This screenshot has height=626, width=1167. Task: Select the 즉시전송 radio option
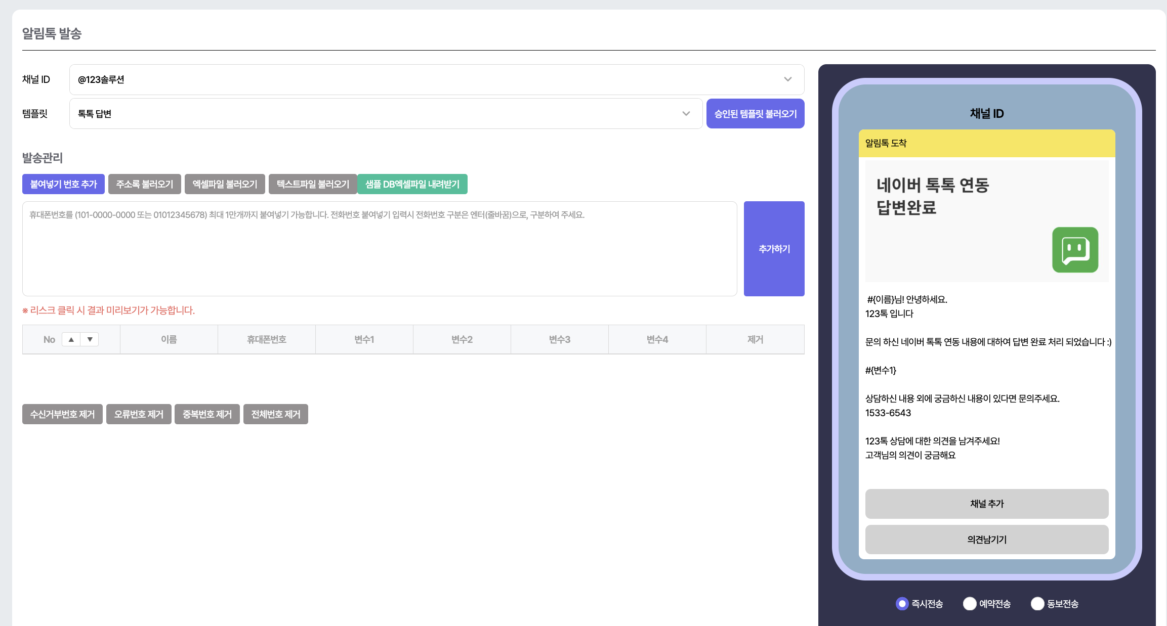point(902,604)
